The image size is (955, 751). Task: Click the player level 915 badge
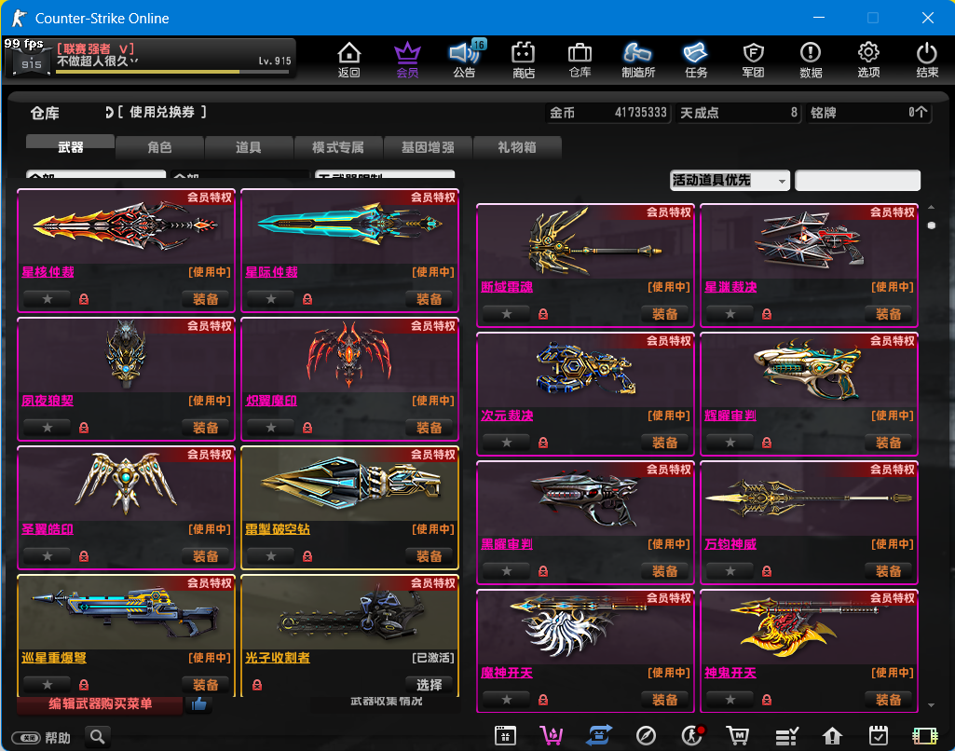[x=31, y=62]
